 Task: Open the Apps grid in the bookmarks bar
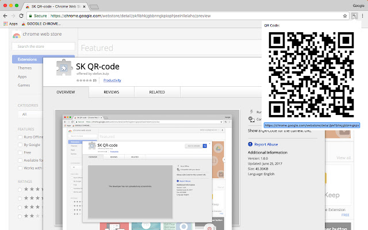[10, 24]
